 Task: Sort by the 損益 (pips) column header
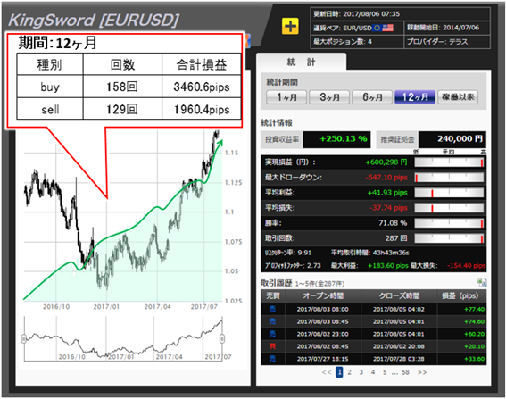pos(461,295)
